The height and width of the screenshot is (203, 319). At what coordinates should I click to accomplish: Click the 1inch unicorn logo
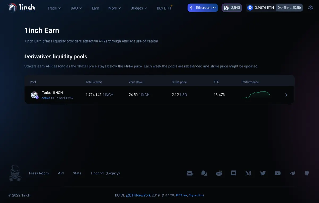[22, 7]
